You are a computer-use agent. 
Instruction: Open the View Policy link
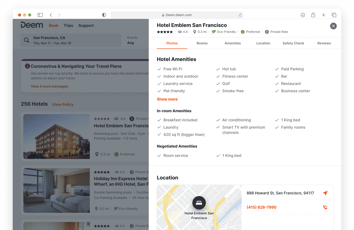(63, 104)
